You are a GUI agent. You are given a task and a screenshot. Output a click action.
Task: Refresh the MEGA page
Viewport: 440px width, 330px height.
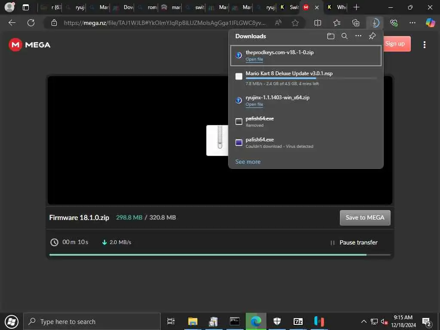click(x=31, y=23)
